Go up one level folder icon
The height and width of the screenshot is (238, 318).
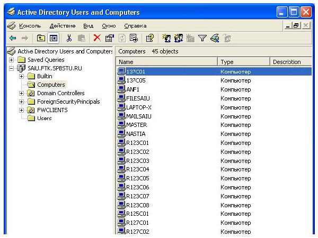click(41, 38)
